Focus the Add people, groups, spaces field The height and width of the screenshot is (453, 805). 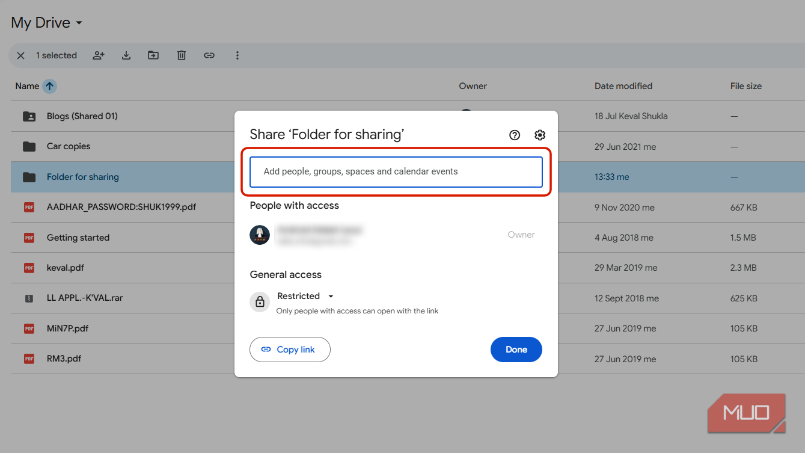click(396, 171)
